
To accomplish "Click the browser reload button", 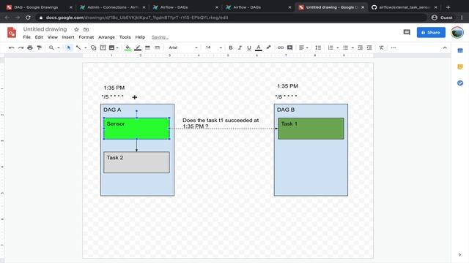I will [28, 18].
